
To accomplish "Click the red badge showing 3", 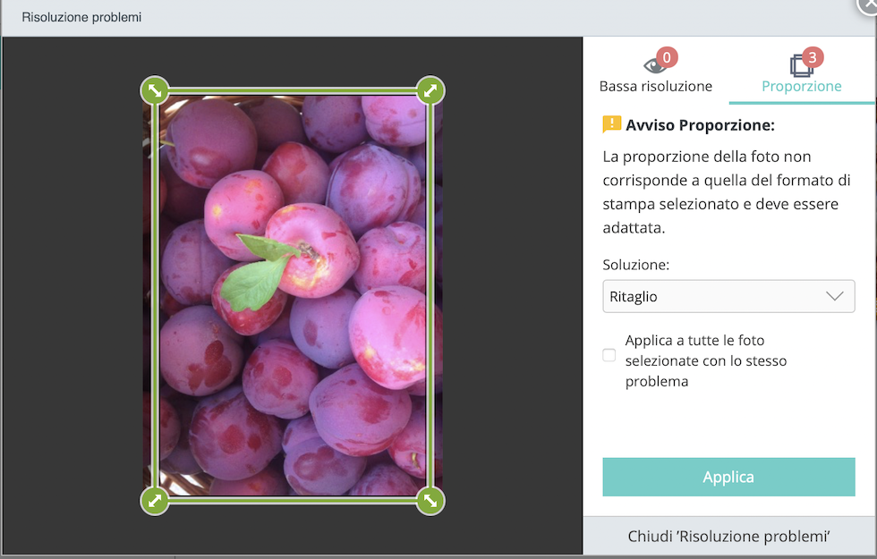I will tap(813, 57).
